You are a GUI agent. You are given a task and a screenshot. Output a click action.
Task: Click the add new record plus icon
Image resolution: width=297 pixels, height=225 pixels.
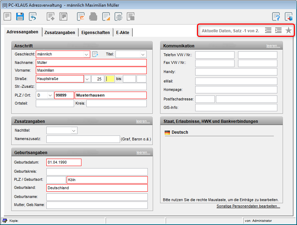click(51, 16)
